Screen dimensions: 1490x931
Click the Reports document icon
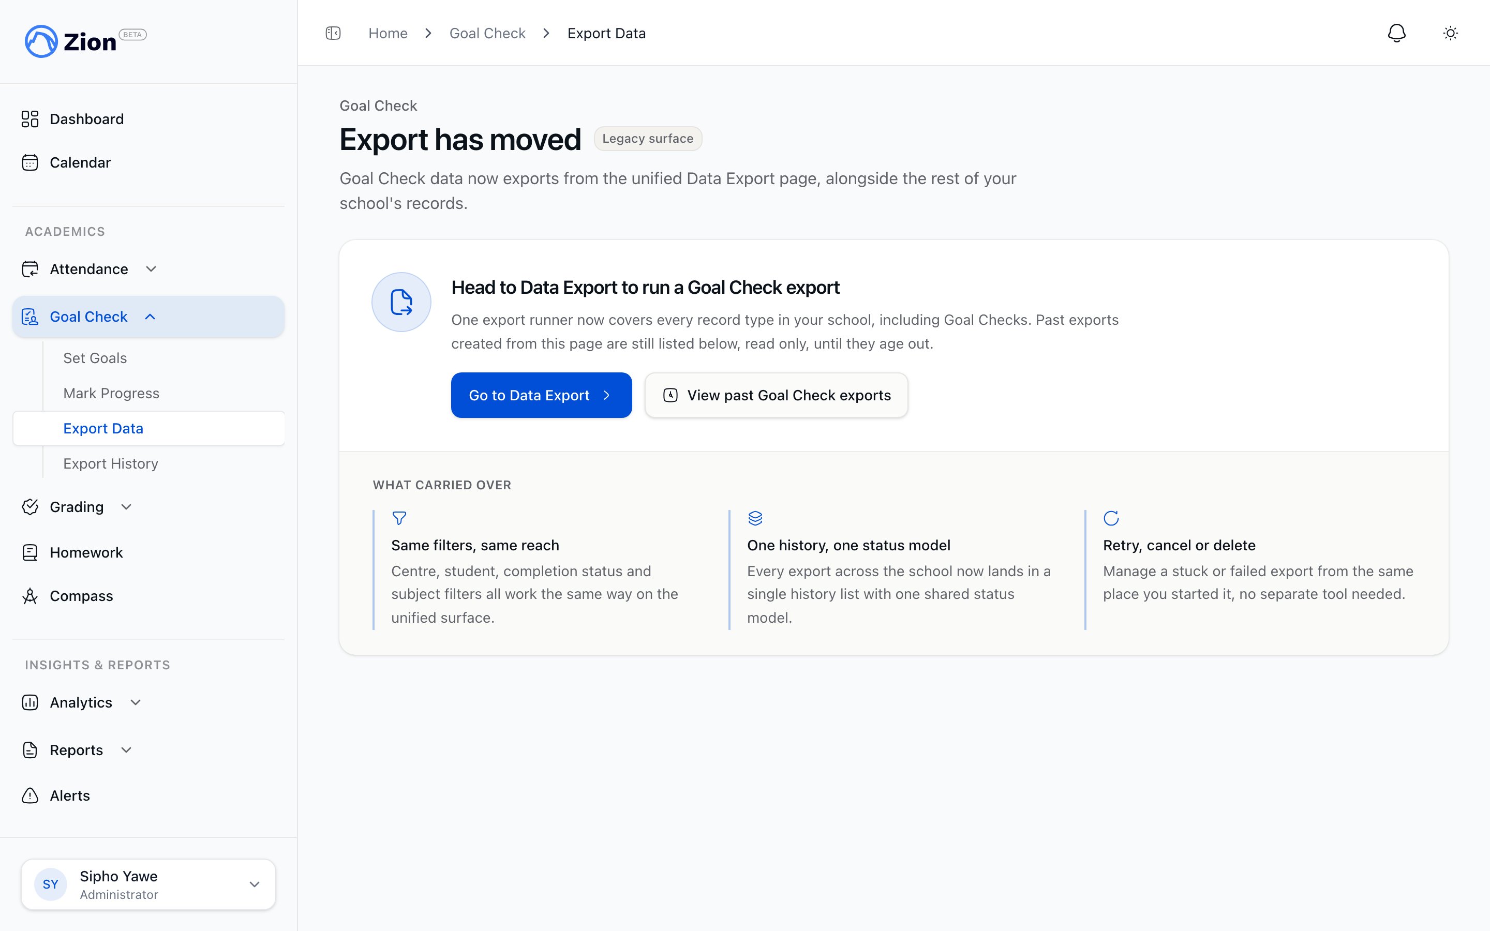[29, 750]
